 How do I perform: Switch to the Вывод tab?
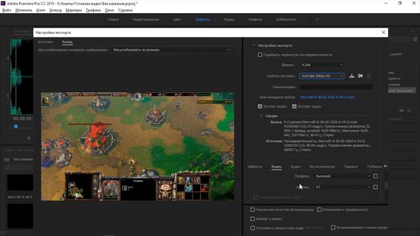[x=67, y=42]
